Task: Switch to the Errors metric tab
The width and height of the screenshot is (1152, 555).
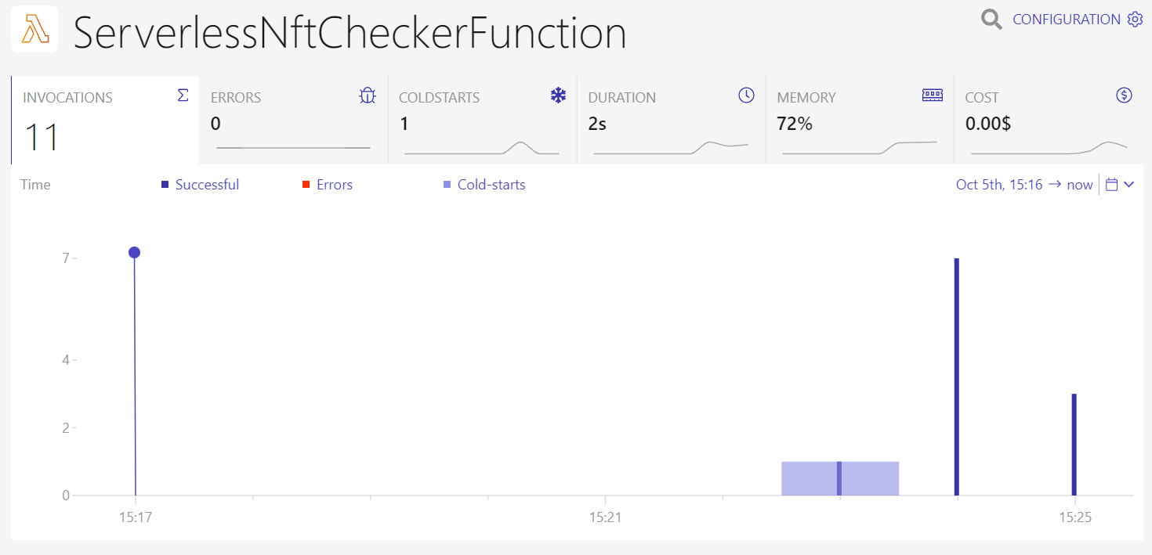Action: (293, 120)
